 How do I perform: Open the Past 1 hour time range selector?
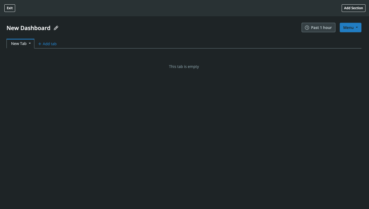318,27
